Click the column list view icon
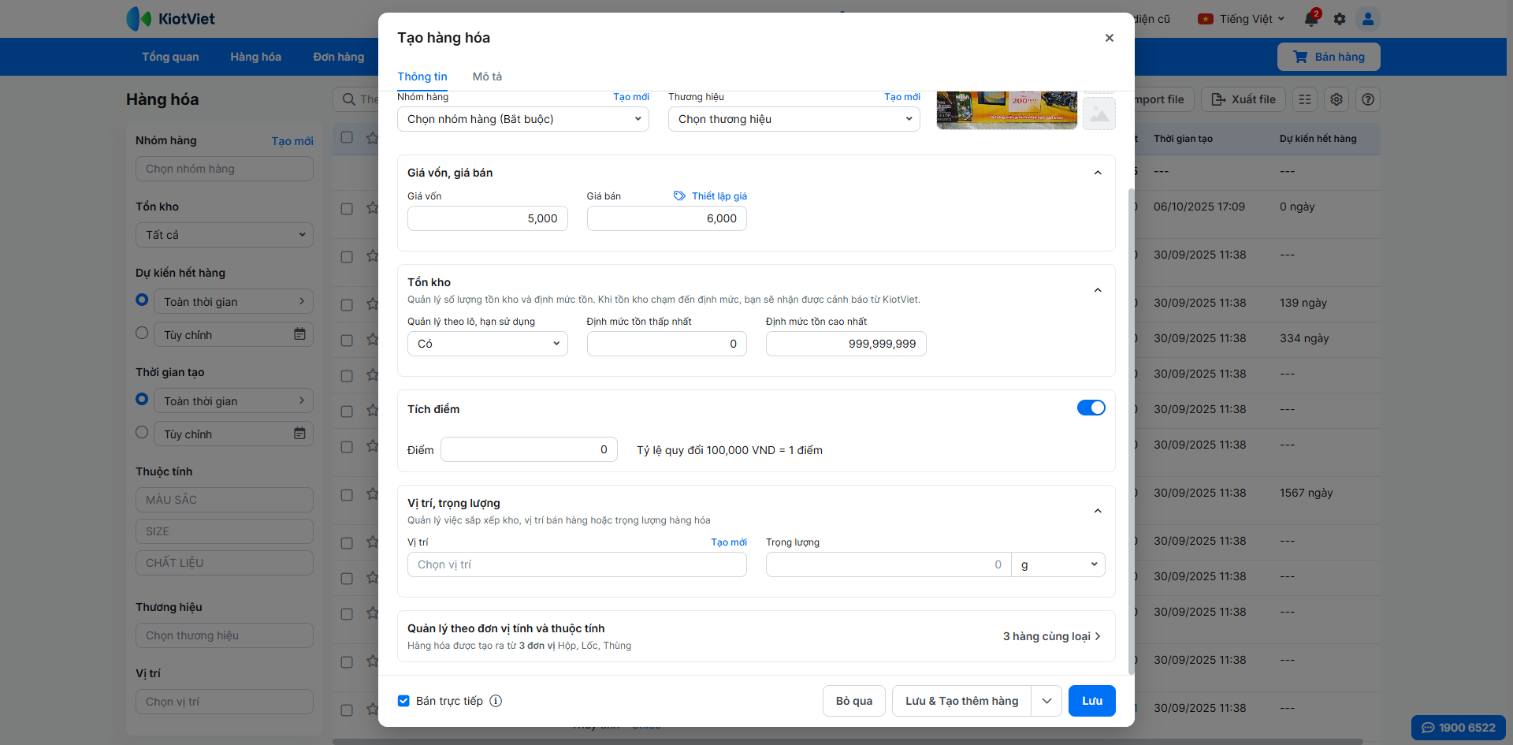Viewport: 1513px width, 745px height. pos(1305,99)
